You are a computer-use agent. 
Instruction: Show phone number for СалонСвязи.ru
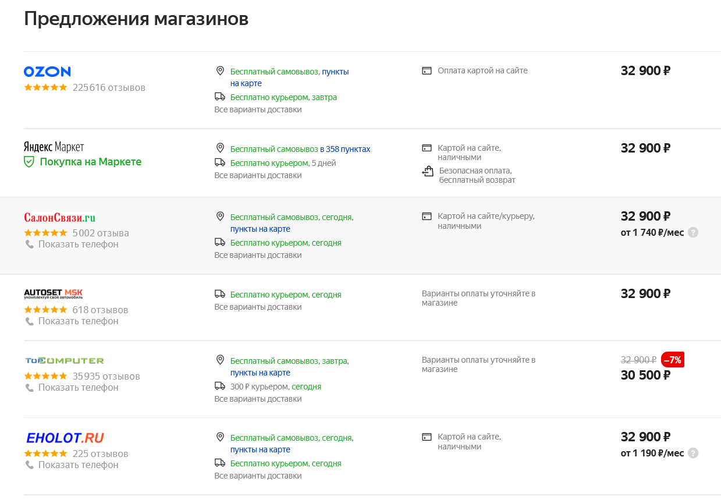78,245
